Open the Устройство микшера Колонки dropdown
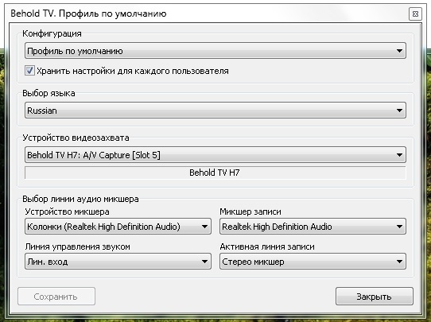 [118, 227]
